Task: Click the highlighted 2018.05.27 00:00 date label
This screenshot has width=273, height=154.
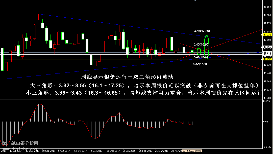Action: coord(192,151)
